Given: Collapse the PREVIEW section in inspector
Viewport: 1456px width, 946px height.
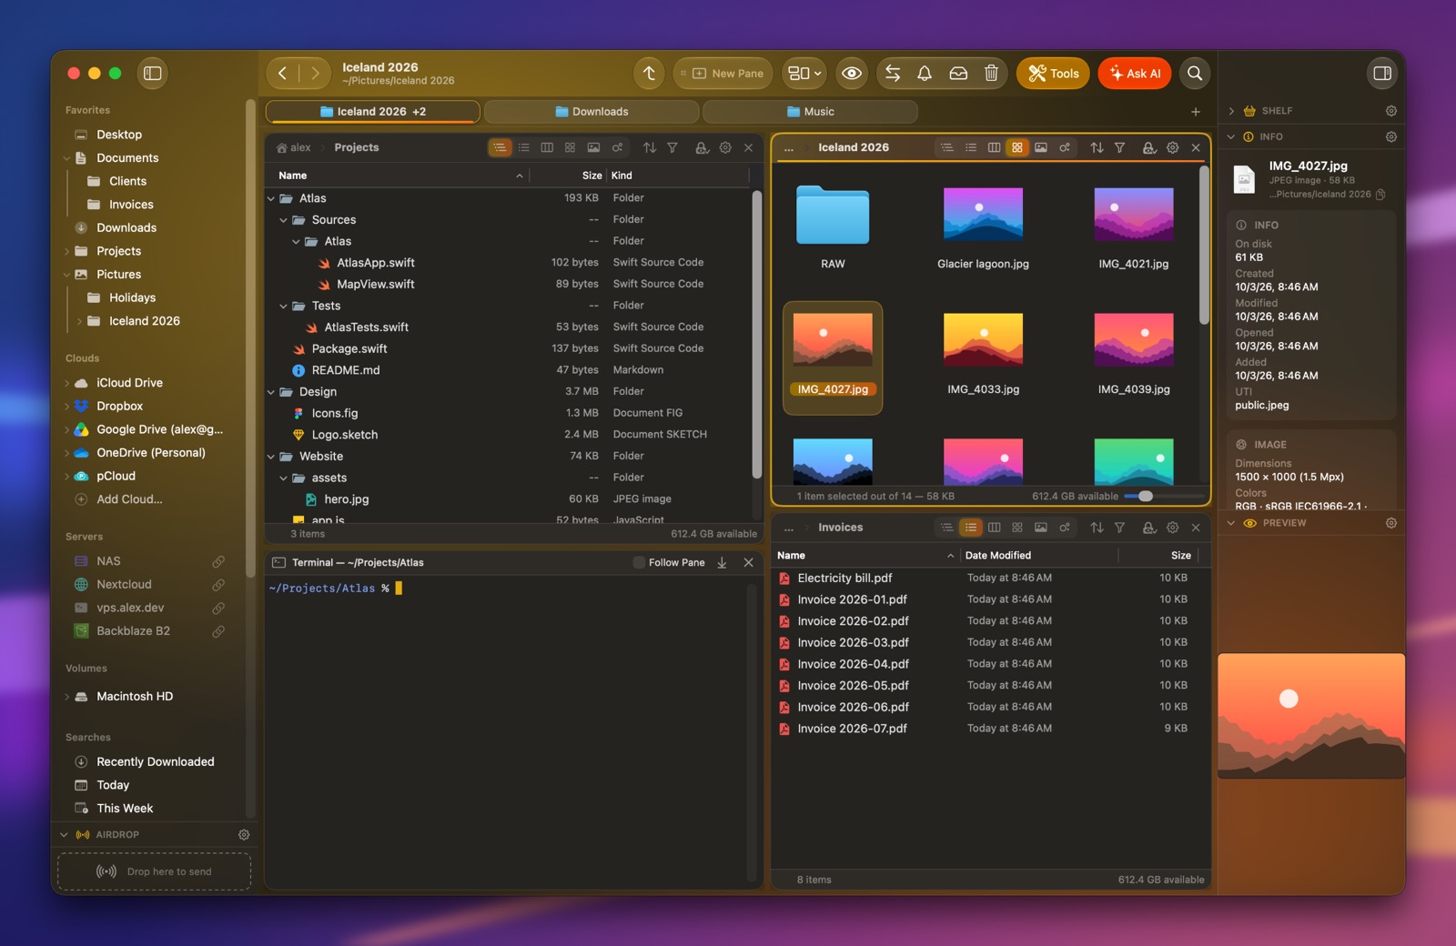Looking at the screenshot, I should [1231, 523].
